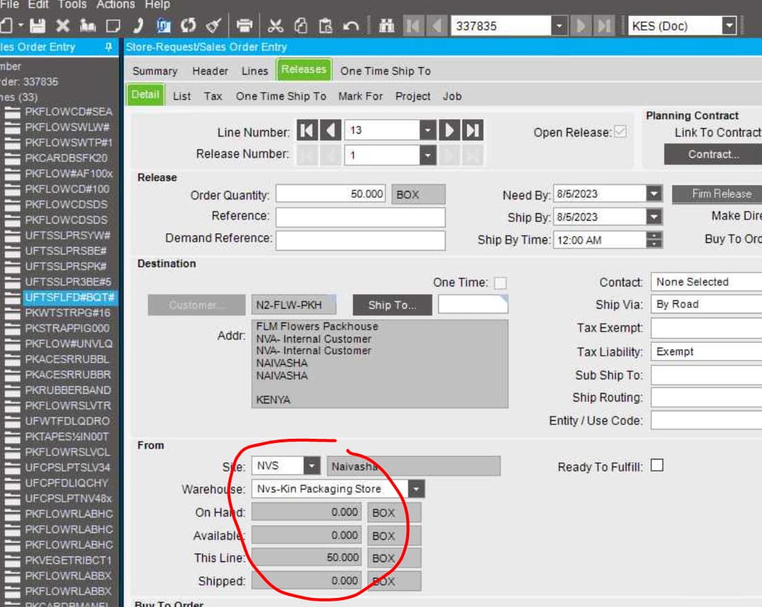
Task: Enable the Ready To Fulfill checkbox
Action: tap(657, 466)
